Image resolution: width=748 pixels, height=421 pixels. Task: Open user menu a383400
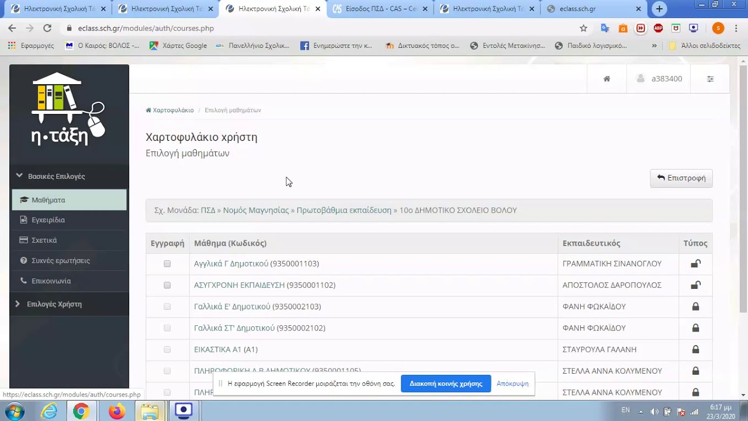coord(659,79)
